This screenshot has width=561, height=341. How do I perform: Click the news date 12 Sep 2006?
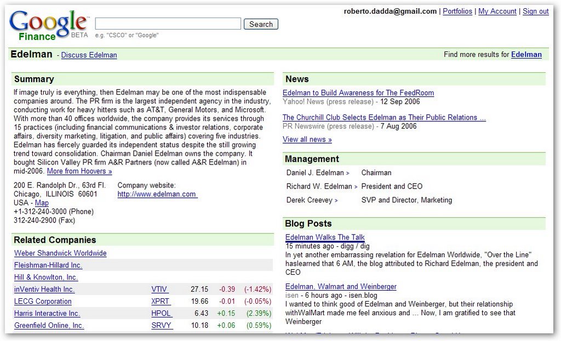(400, 102)
